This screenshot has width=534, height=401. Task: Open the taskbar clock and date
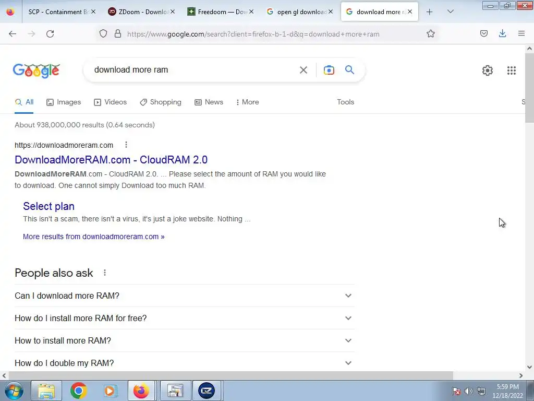pyautogui.click(x=507, y=391)
